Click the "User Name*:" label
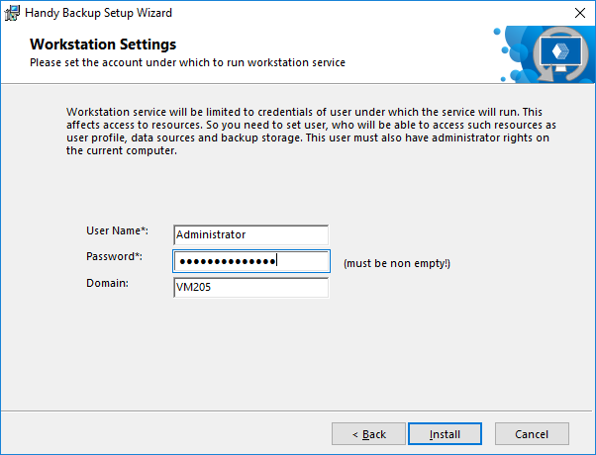This screenshot has height=455, width=596. [x=117, y=230]
